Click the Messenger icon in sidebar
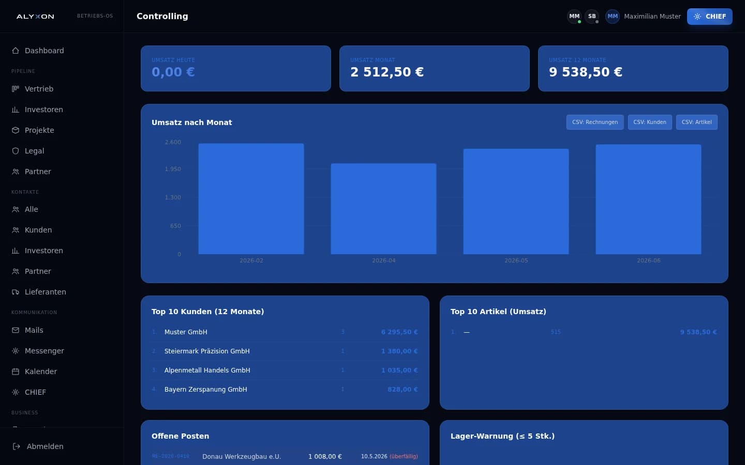Viewport: 745px width, 465px height. click(16, 351)
